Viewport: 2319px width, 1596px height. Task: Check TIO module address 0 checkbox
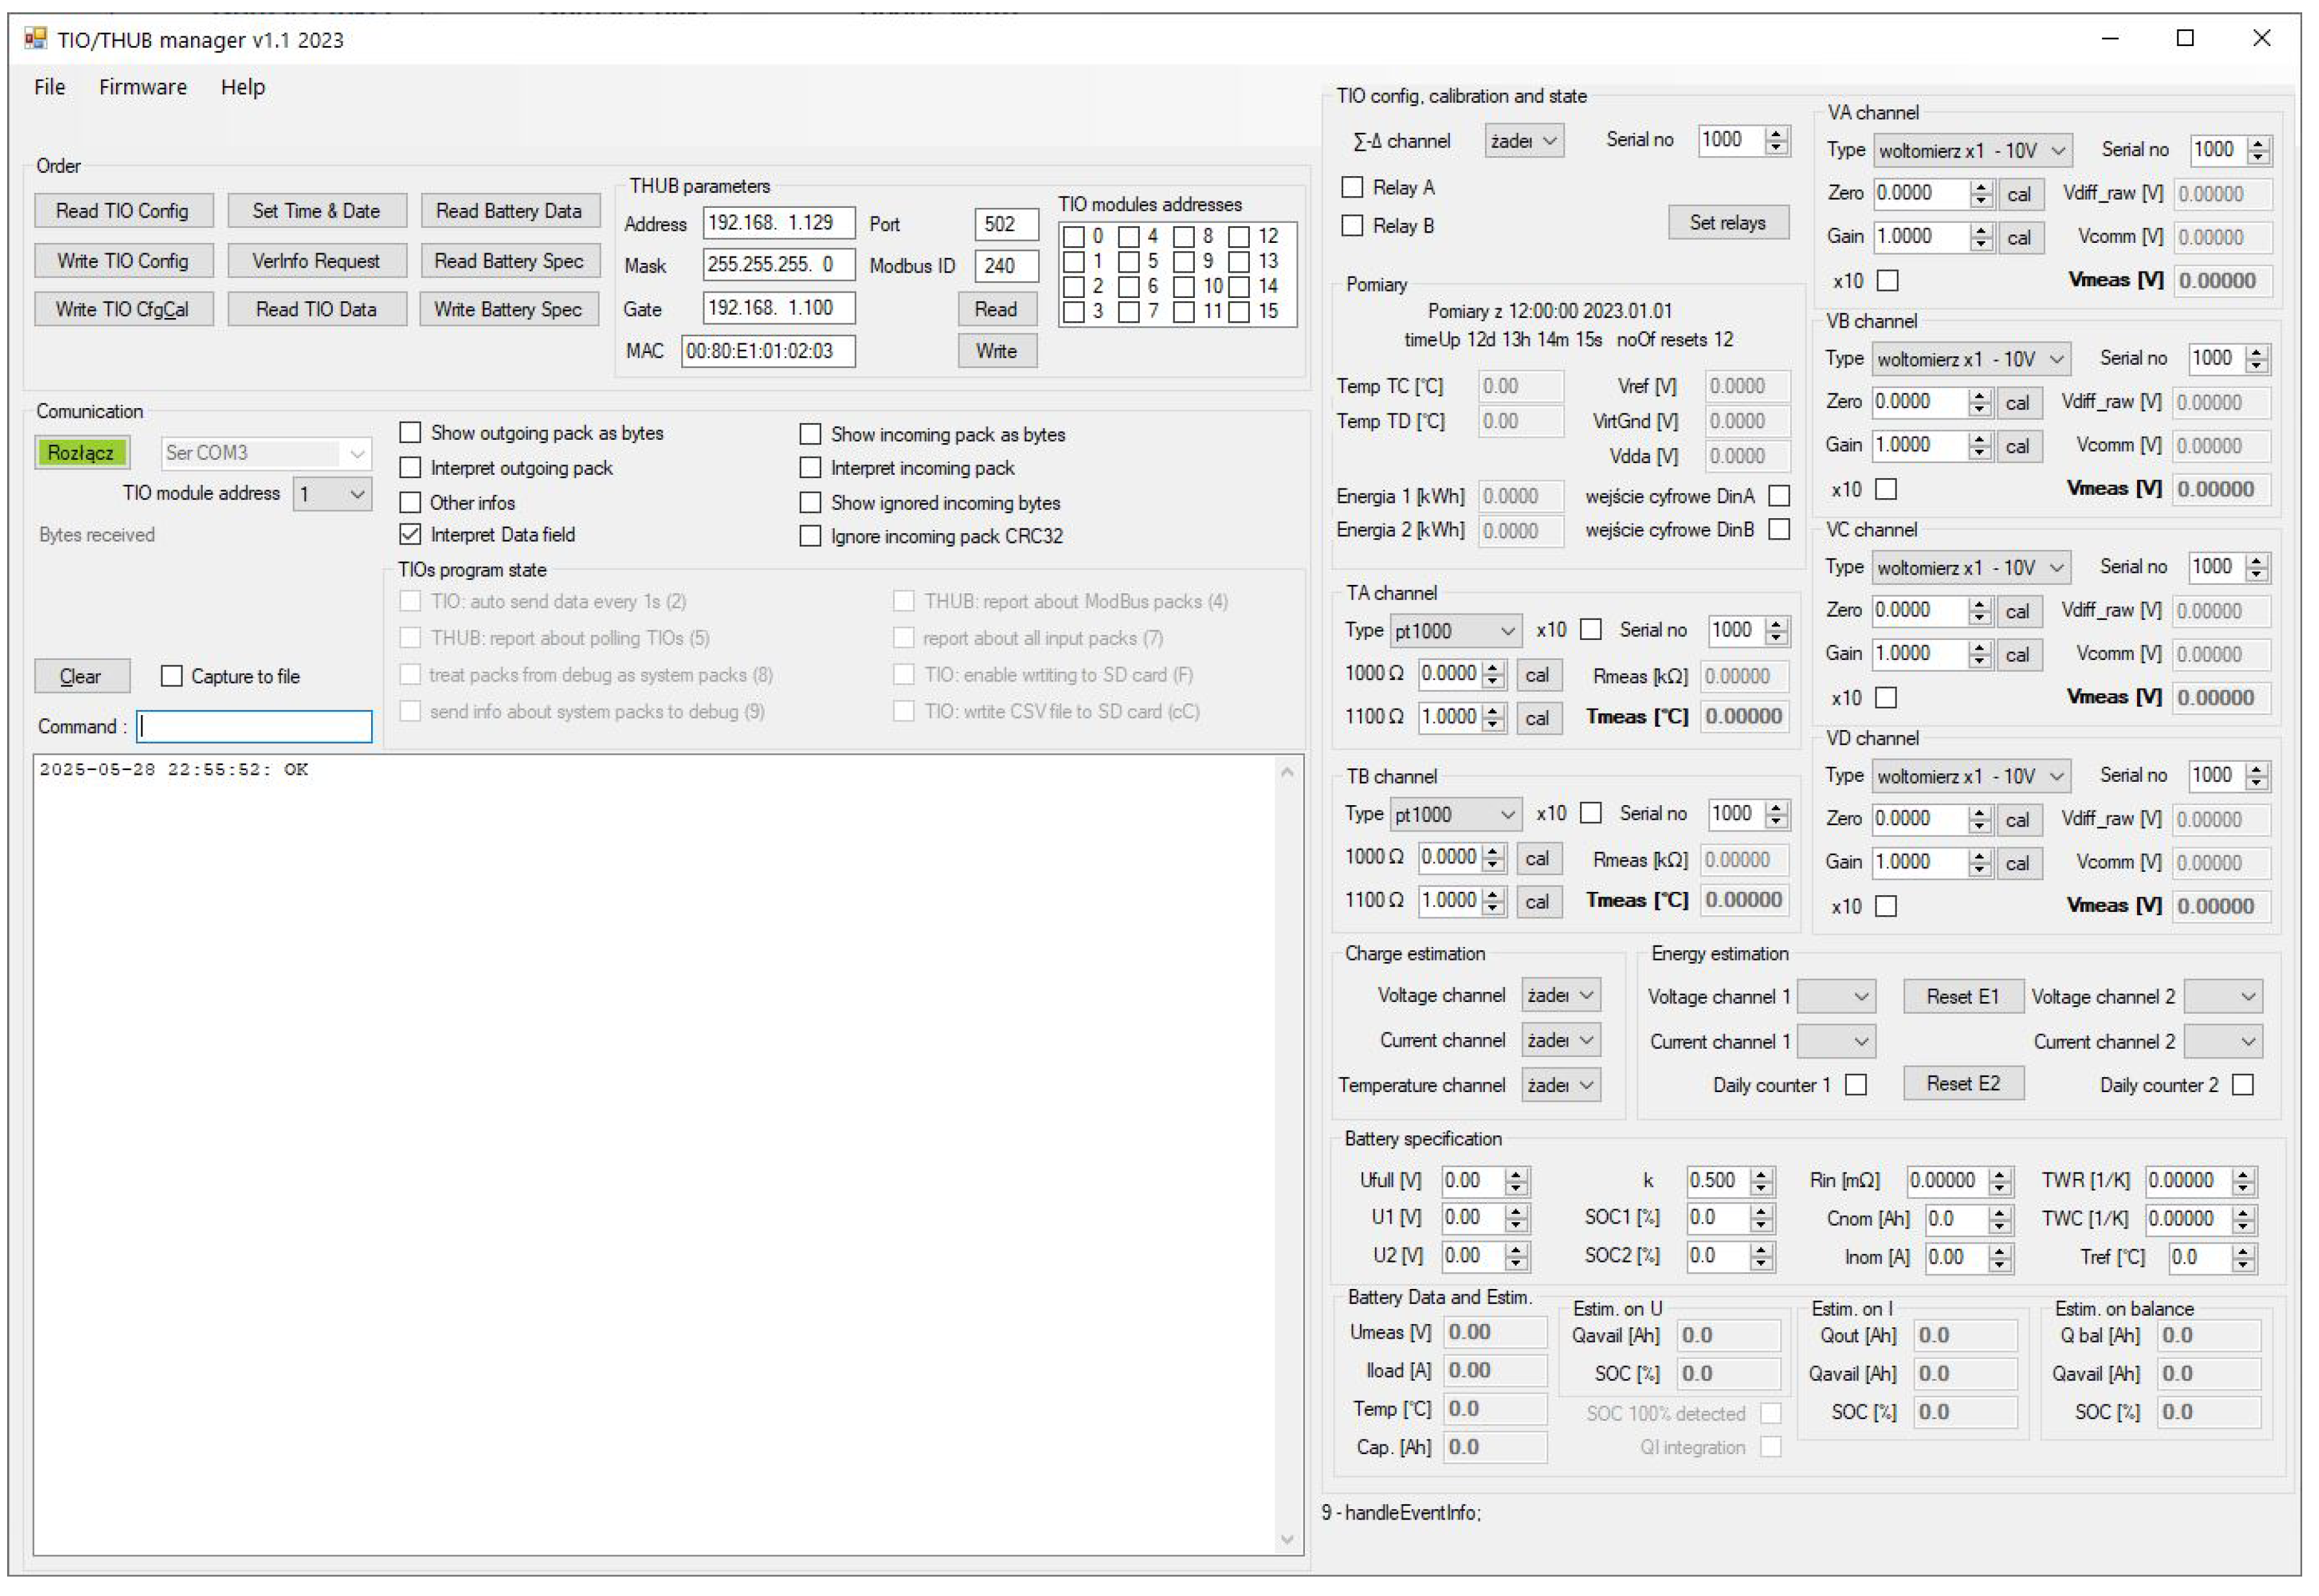coord(1074,237)
